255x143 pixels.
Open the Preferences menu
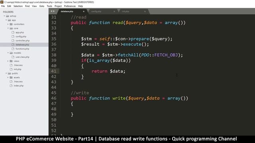click(70, 6)
